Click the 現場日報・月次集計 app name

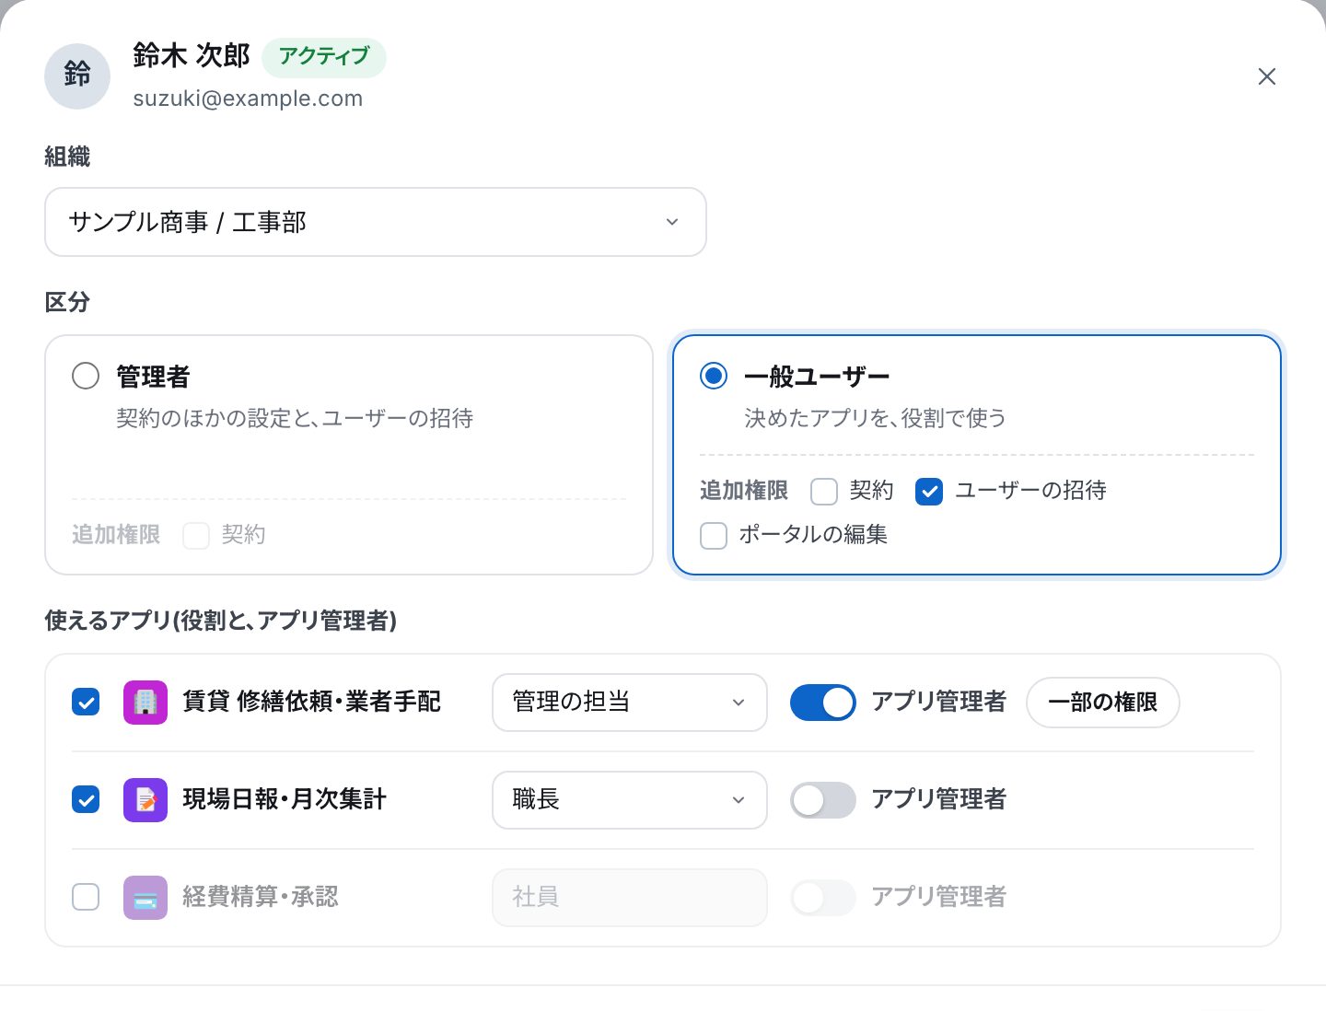(285, 799)
